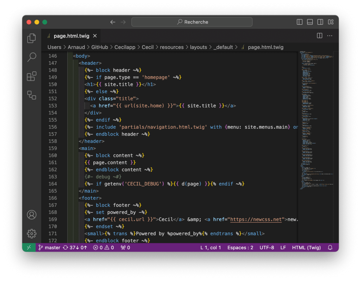Open the Extensions view
361x281 pixels.
click(x=32, y=76)
